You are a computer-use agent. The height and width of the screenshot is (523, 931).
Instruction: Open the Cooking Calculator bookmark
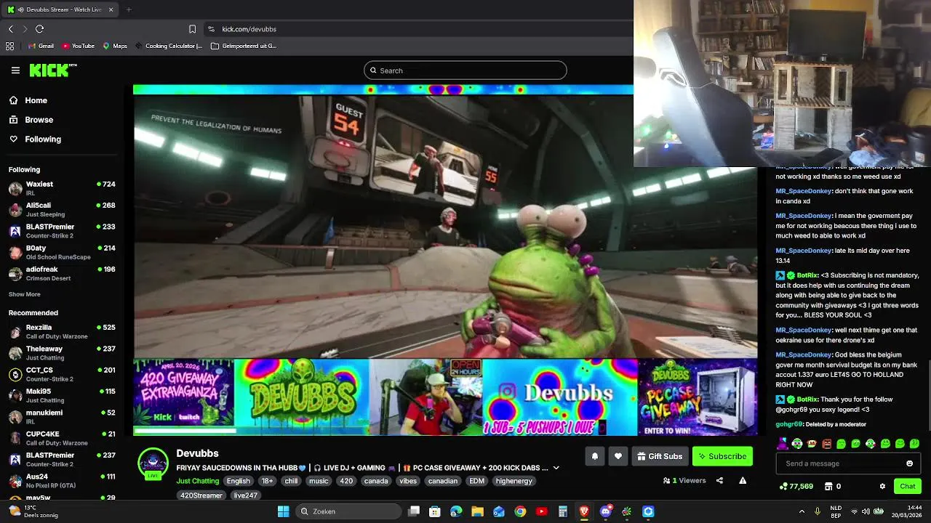168,46
